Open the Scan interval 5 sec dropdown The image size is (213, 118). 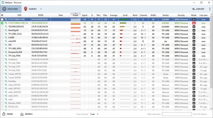94,114
